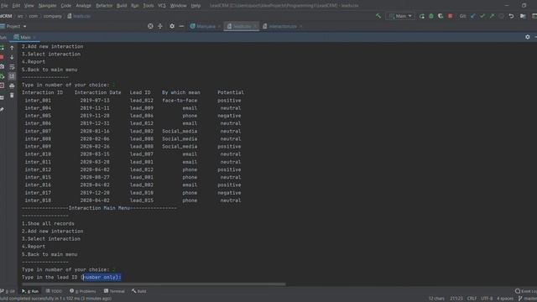
Task: Click the Rollback undo arrow icon
Action: [511, 16]
